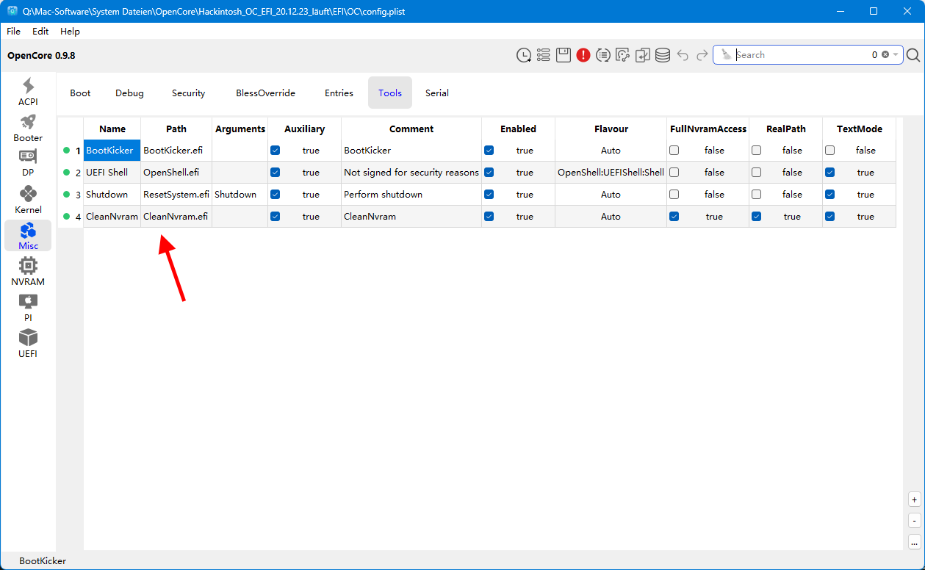Click the minus button to remove row
The width and height of the screenshot is (925, 570).
pyautogui.click(x=914, y=521)
